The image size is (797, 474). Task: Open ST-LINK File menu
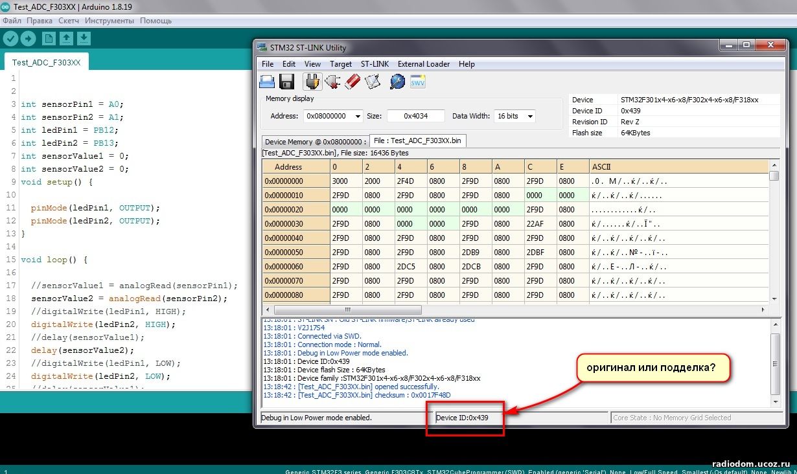click(268, 64)
